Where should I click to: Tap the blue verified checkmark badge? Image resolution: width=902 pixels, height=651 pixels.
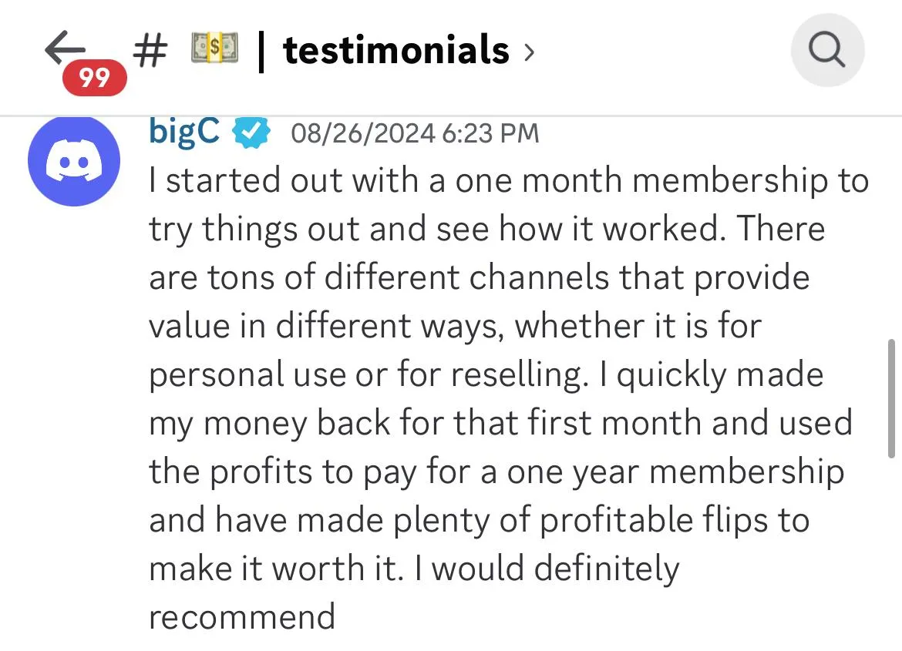pyautogui.click(x=251, y=133)
